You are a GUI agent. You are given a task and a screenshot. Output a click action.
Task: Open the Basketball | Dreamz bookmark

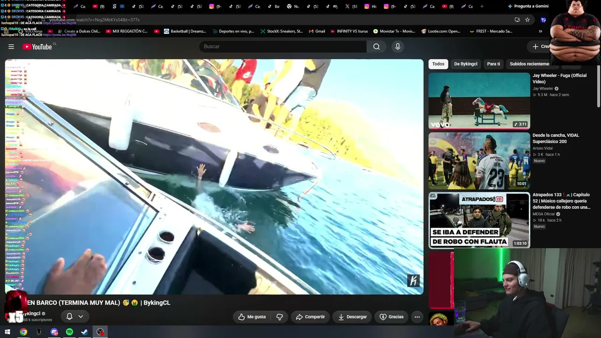(x=185, y=31)
